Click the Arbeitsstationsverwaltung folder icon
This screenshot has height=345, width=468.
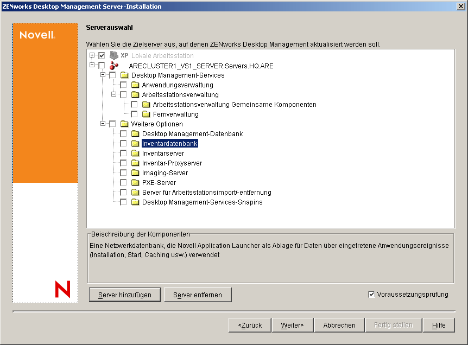[135, 95]
